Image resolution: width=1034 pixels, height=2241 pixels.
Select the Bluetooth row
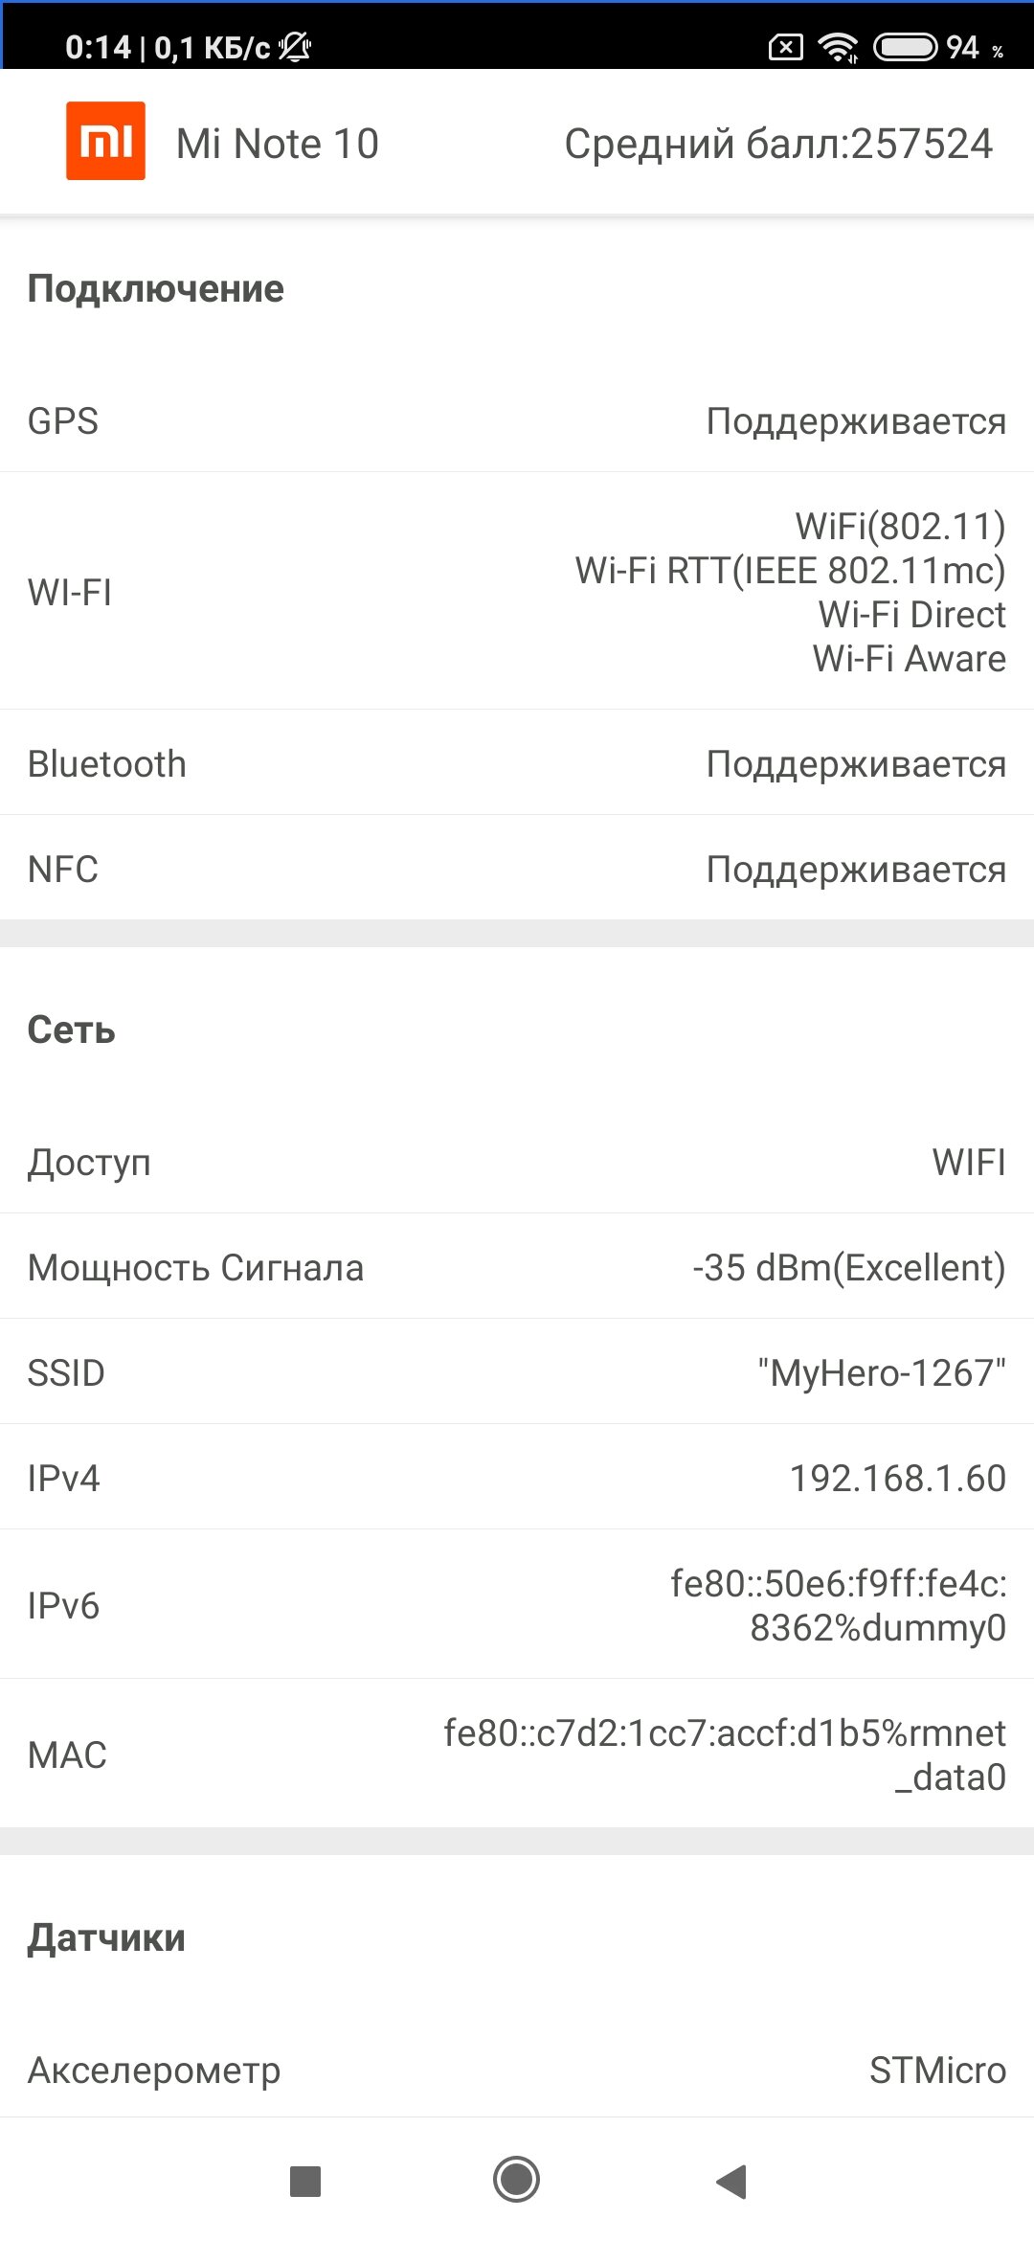(x=517, y=763)
